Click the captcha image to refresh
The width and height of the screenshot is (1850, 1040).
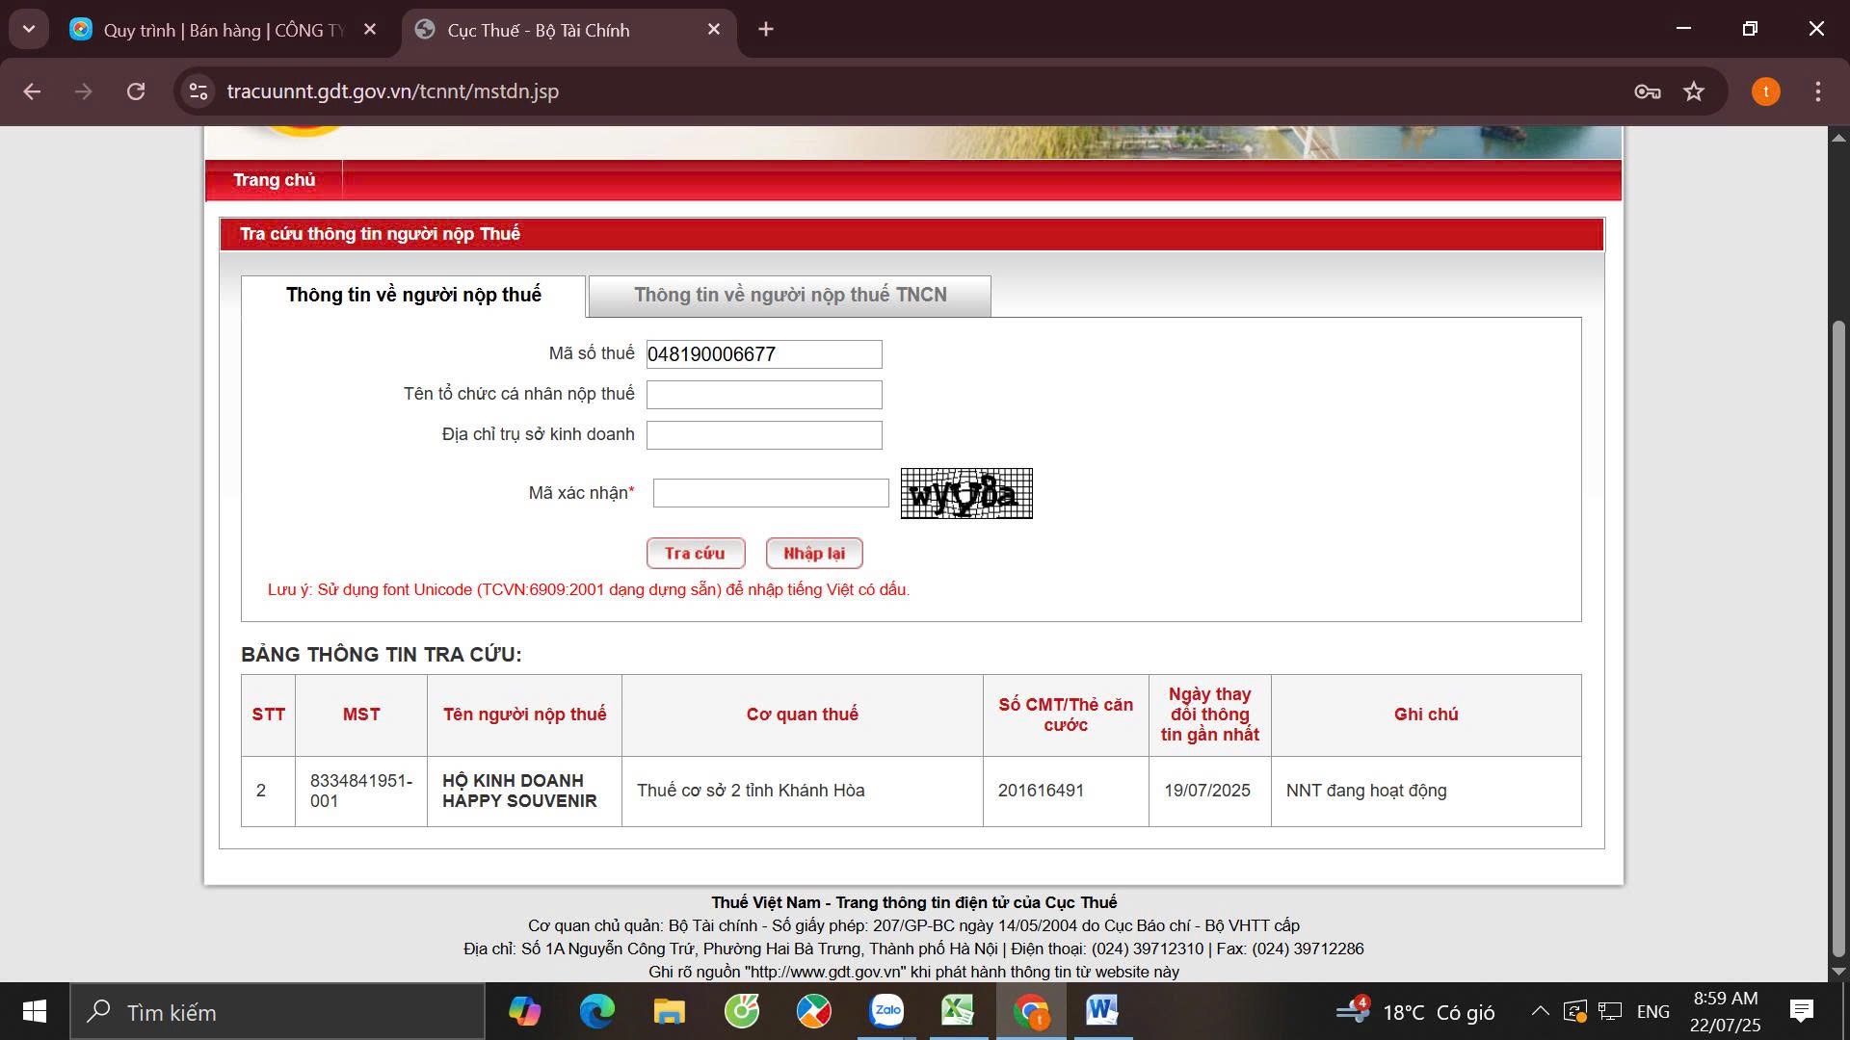pos(966,493)
